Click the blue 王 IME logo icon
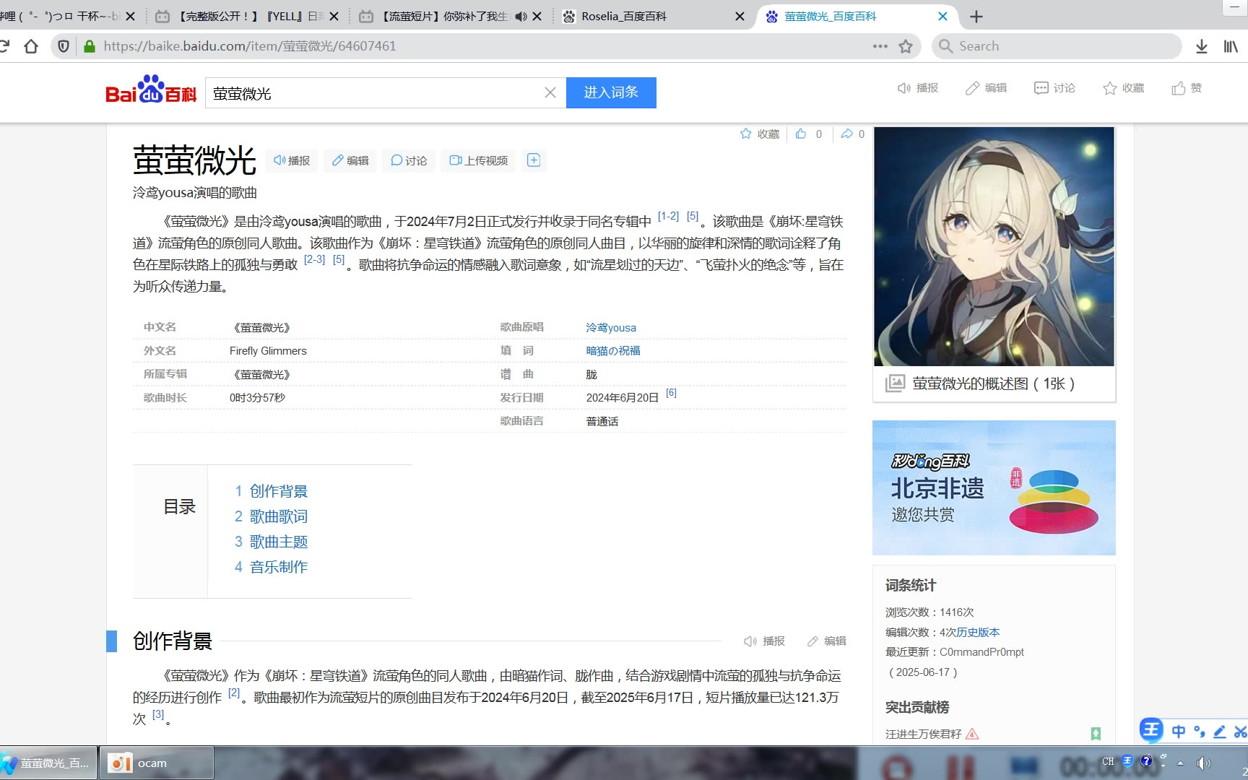The image size is (1248, 780). coord(1151,730)
